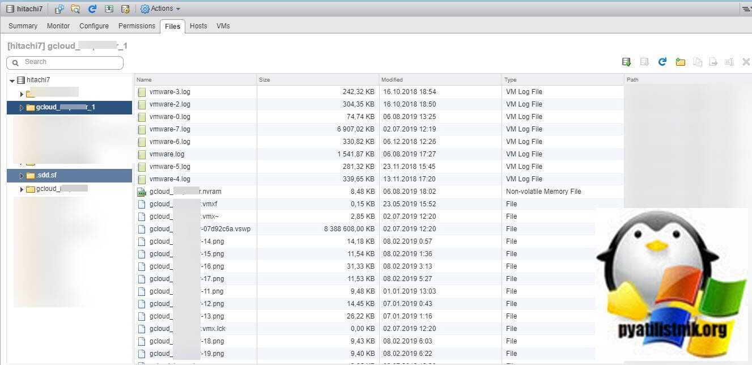This screenshot has width=752, height=365.
Task: Click the blue refresh icon beside hitachi7
Action: tap(92, 9)
